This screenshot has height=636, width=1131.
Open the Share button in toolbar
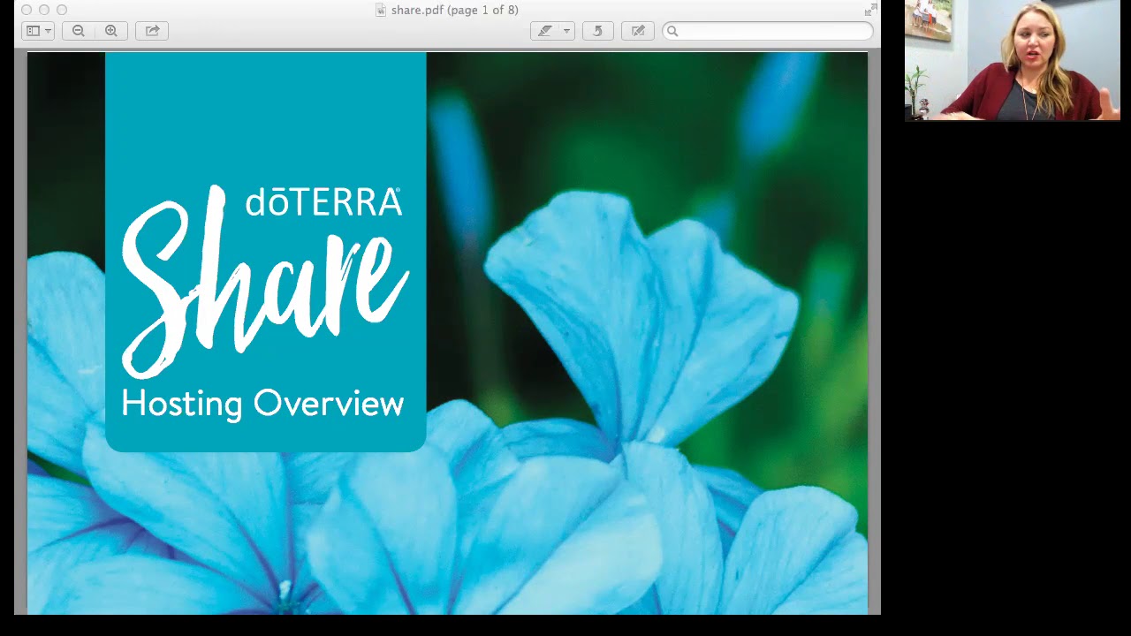(x=152, y=31)
